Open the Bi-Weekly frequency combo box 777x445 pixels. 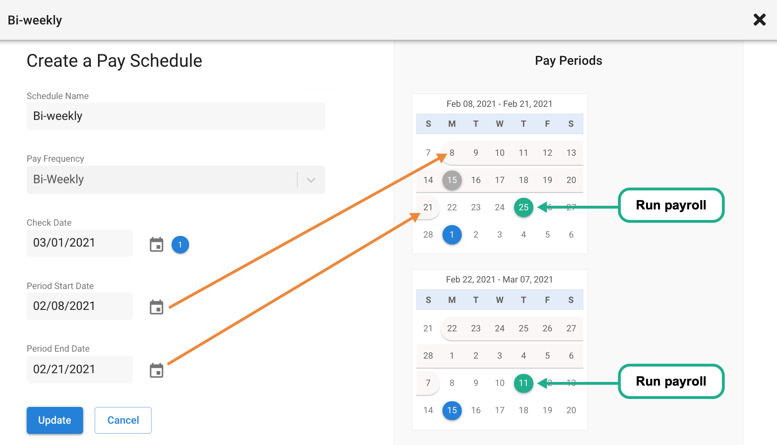[x=176, y=180]
